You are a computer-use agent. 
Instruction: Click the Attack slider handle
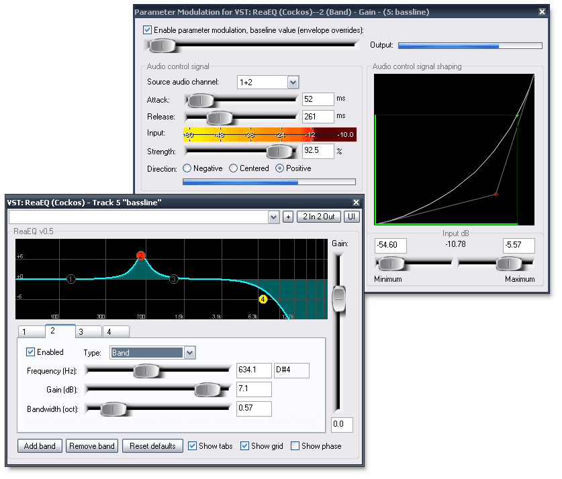click(x=200, y=101)
